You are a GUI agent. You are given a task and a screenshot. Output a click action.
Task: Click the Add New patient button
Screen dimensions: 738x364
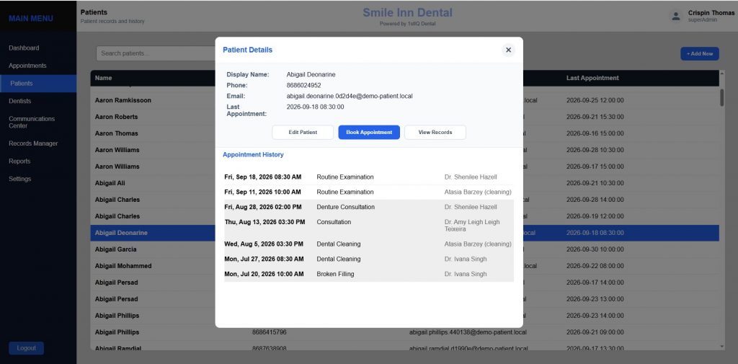tap(699, 53)
